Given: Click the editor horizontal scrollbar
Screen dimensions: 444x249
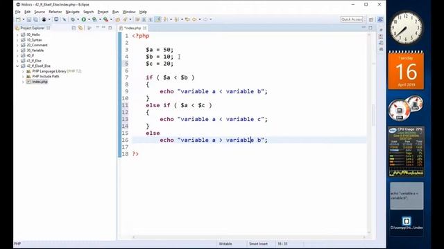Looking at the screenshot, I should click(248, 237).
